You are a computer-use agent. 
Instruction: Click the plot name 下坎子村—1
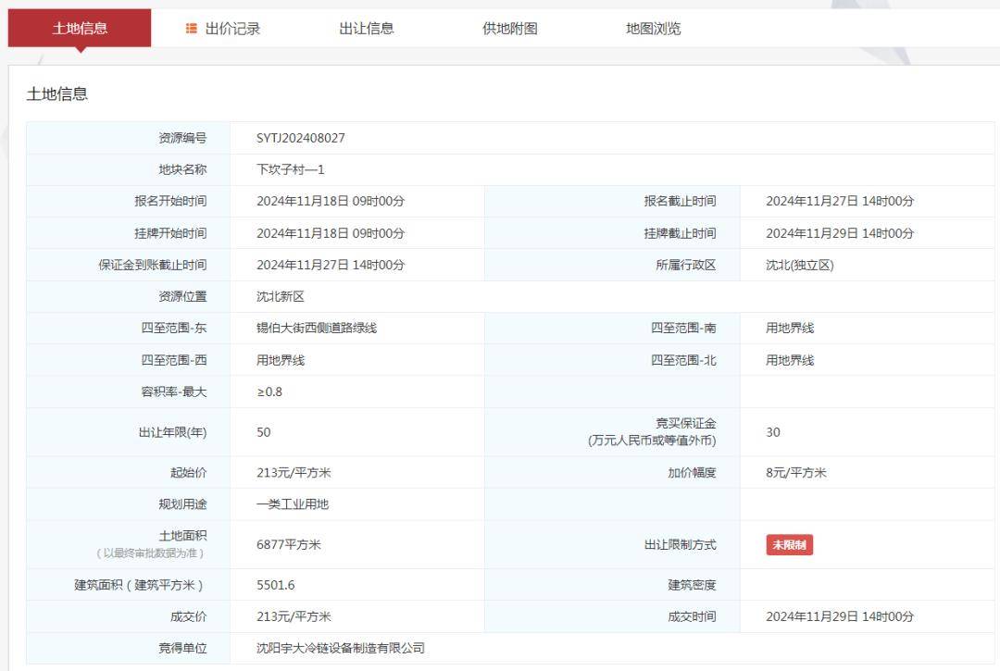coord(290,169)
